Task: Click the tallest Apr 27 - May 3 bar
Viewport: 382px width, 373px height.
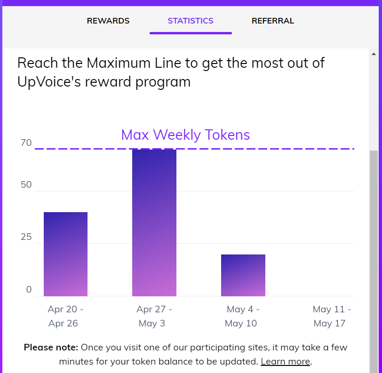Action: tap(154, 221)
